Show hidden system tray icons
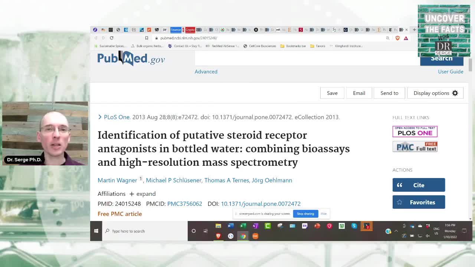 pyautogui.click(x=396, y=231)
